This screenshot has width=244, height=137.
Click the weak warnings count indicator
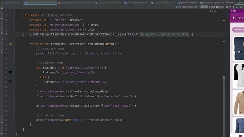click(x=216, y=11)
